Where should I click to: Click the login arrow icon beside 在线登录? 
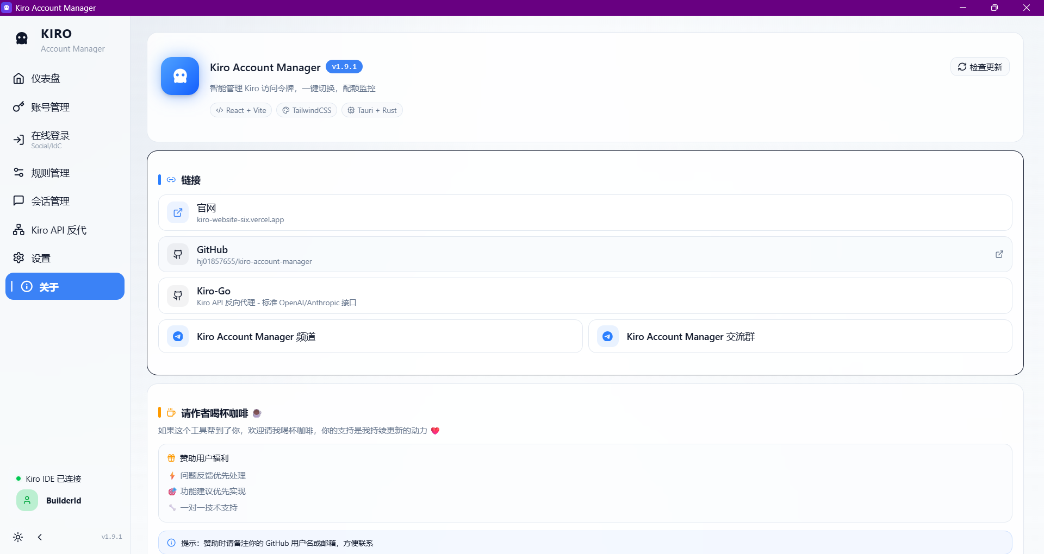pyautogui.click(x=18, y=140)
